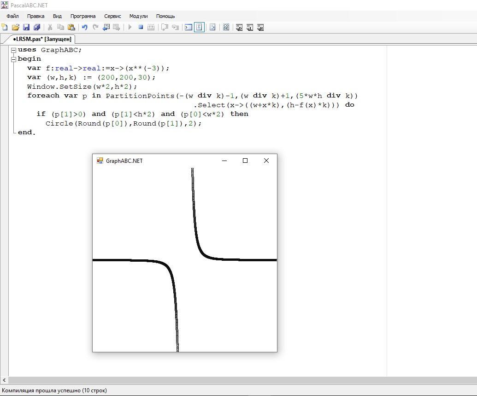Close the GraphABC.NET graph window

[266, 161]
